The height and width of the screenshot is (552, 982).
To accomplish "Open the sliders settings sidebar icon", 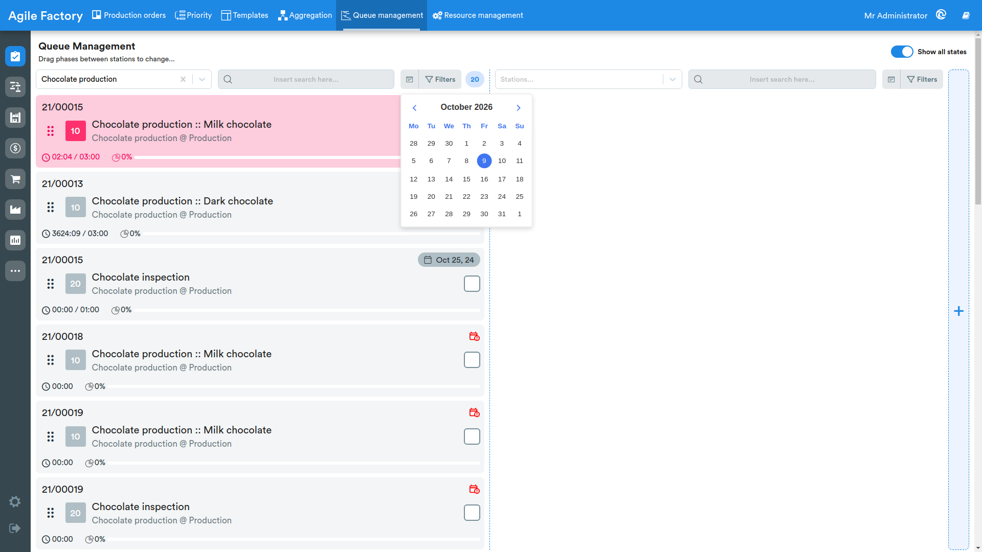I will coord(15,87).
